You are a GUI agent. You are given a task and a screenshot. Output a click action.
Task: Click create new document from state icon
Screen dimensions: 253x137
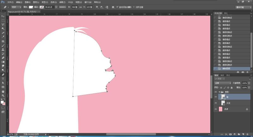pos(238,72)
